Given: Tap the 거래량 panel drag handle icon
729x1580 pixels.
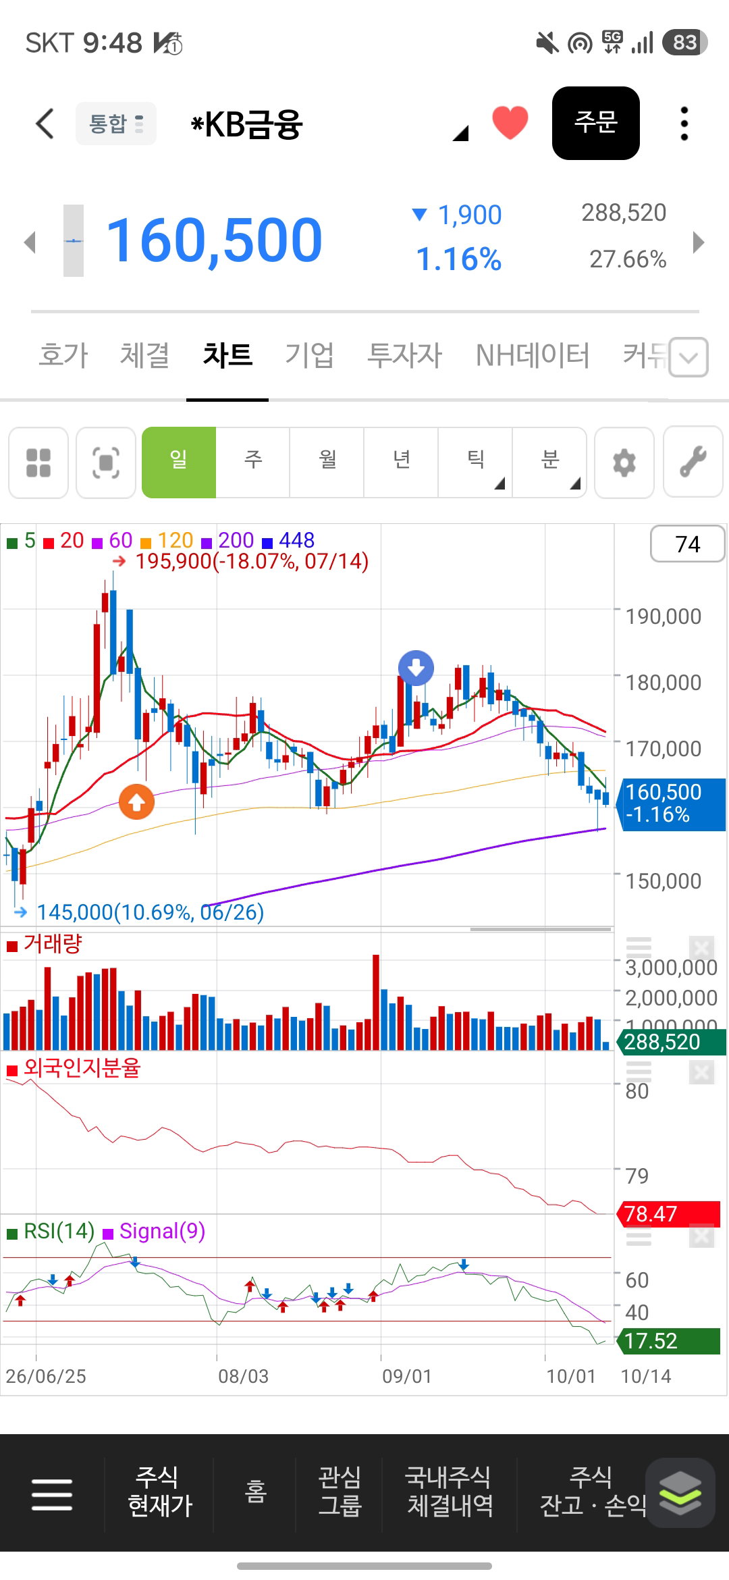Looking at the screenshot, I should click(x=639, y=947).
